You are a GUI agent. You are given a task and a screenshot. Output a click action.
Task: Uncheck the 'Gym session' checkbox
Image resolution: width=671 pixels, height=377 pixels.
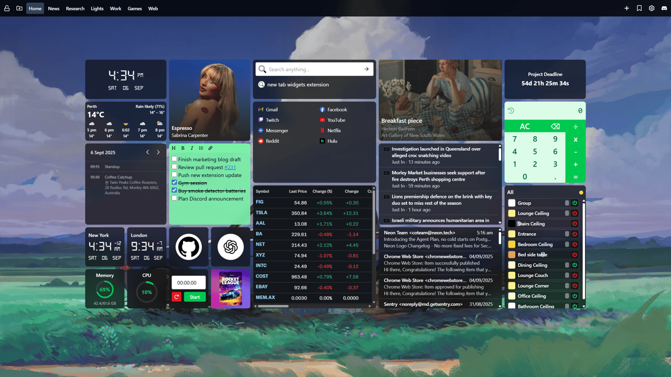coord(175,183)
